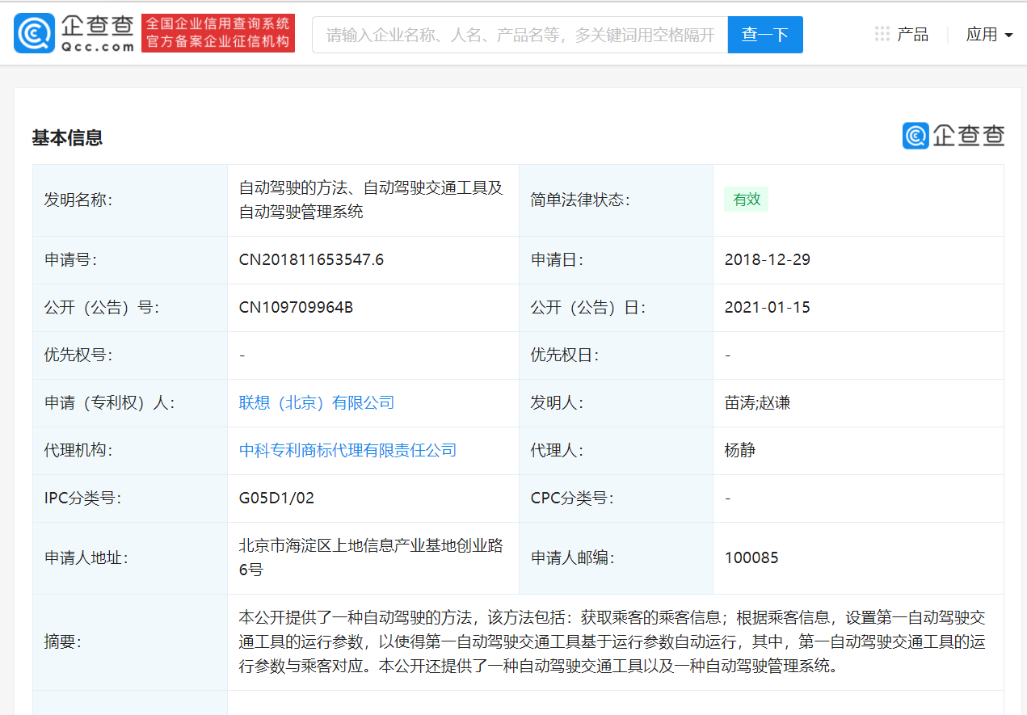Select the 基本信息 section header

pos(68,138)
